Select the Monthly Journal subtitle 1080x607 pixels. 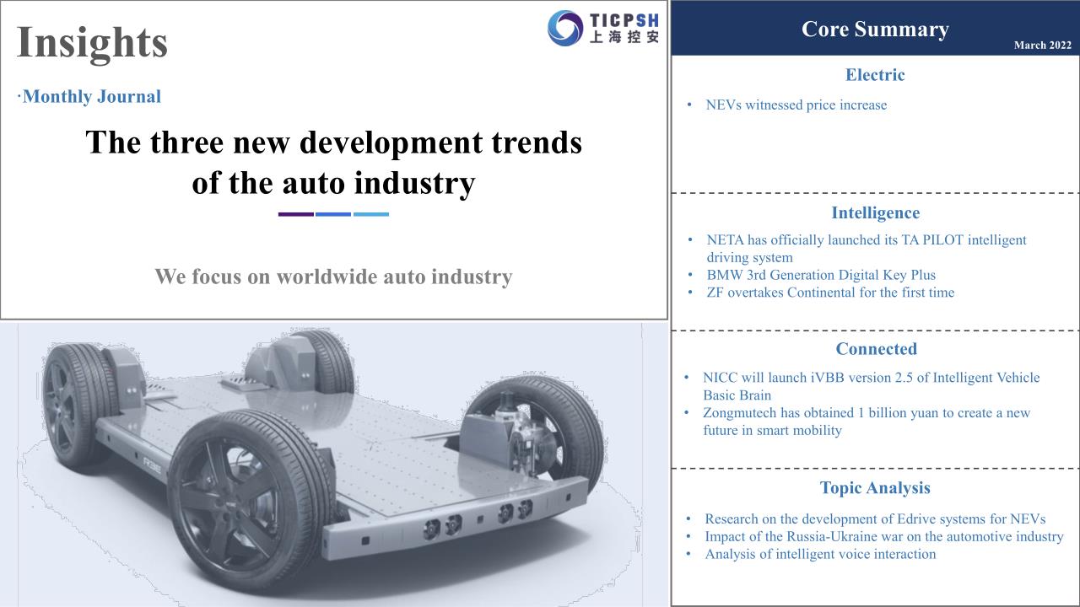(91, 96)
